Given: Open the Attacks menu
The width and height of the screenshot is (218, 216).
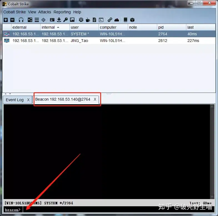Looking at the screenshot, I should 45,12.
